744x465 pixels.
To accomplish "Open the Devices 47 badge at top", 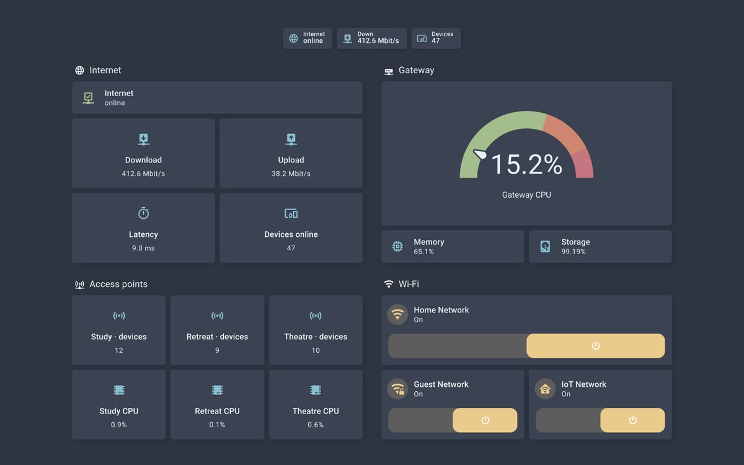I will pos(436,38).
